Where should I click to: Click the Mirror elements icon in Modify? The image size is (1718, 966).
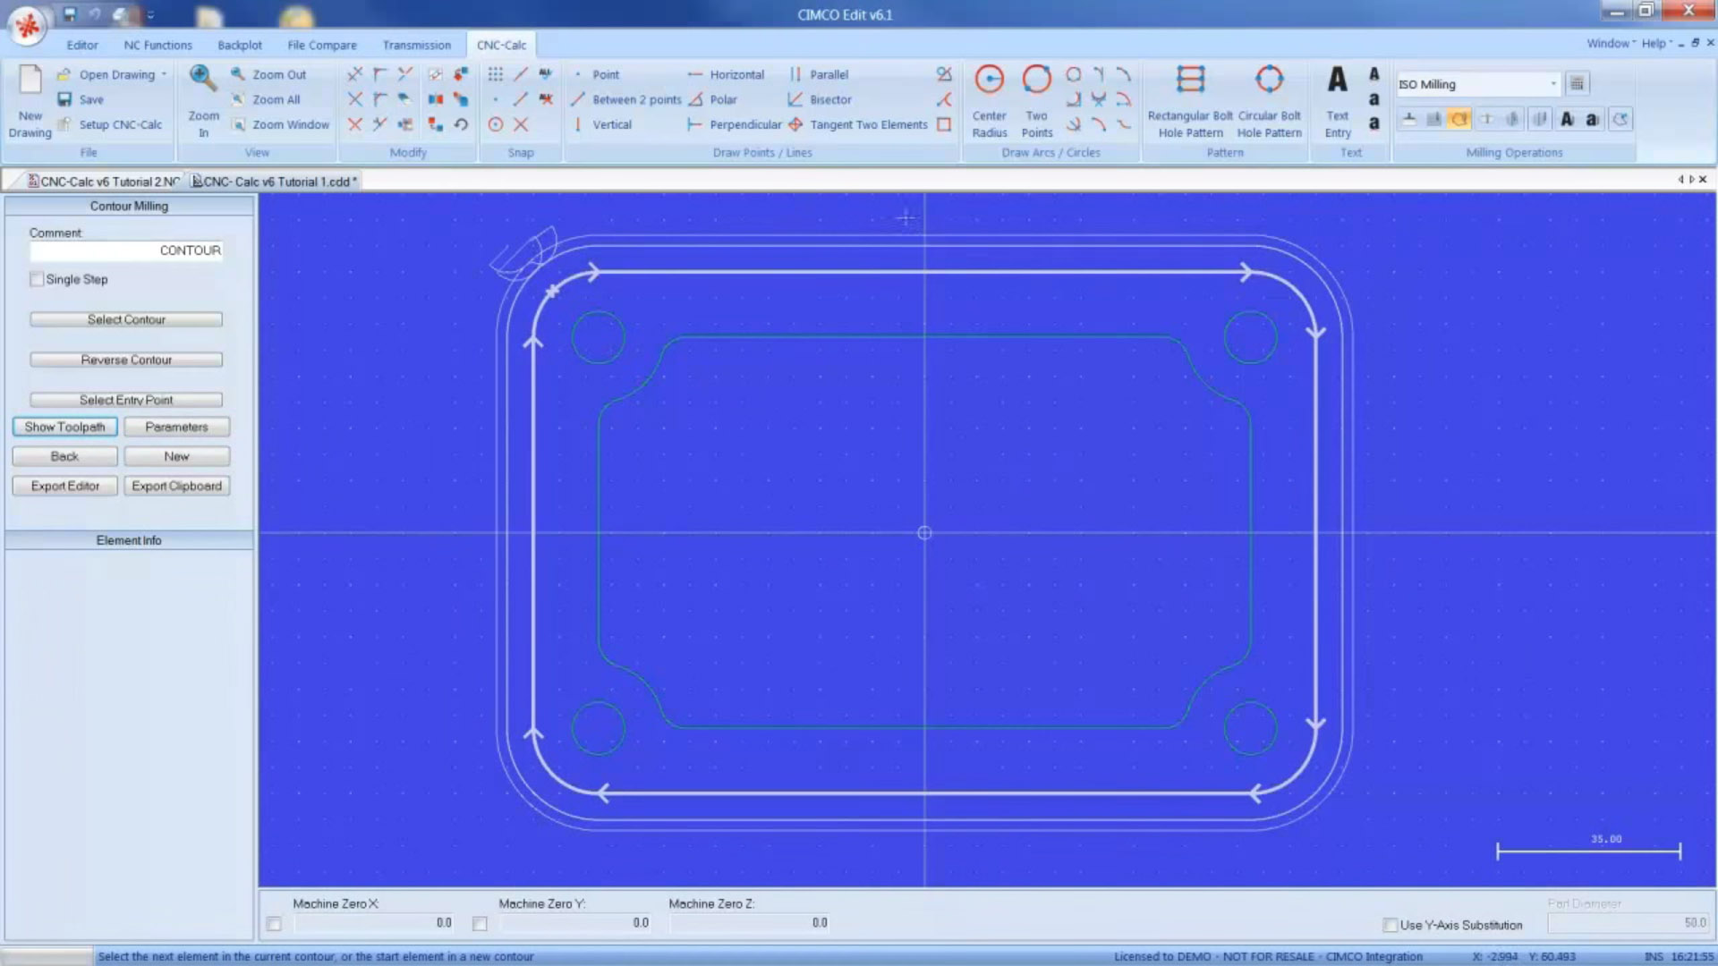436,99
